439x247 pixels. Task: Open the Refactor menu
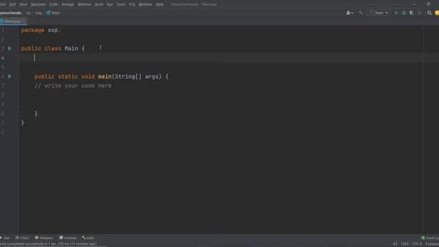[x=84, y=4]
